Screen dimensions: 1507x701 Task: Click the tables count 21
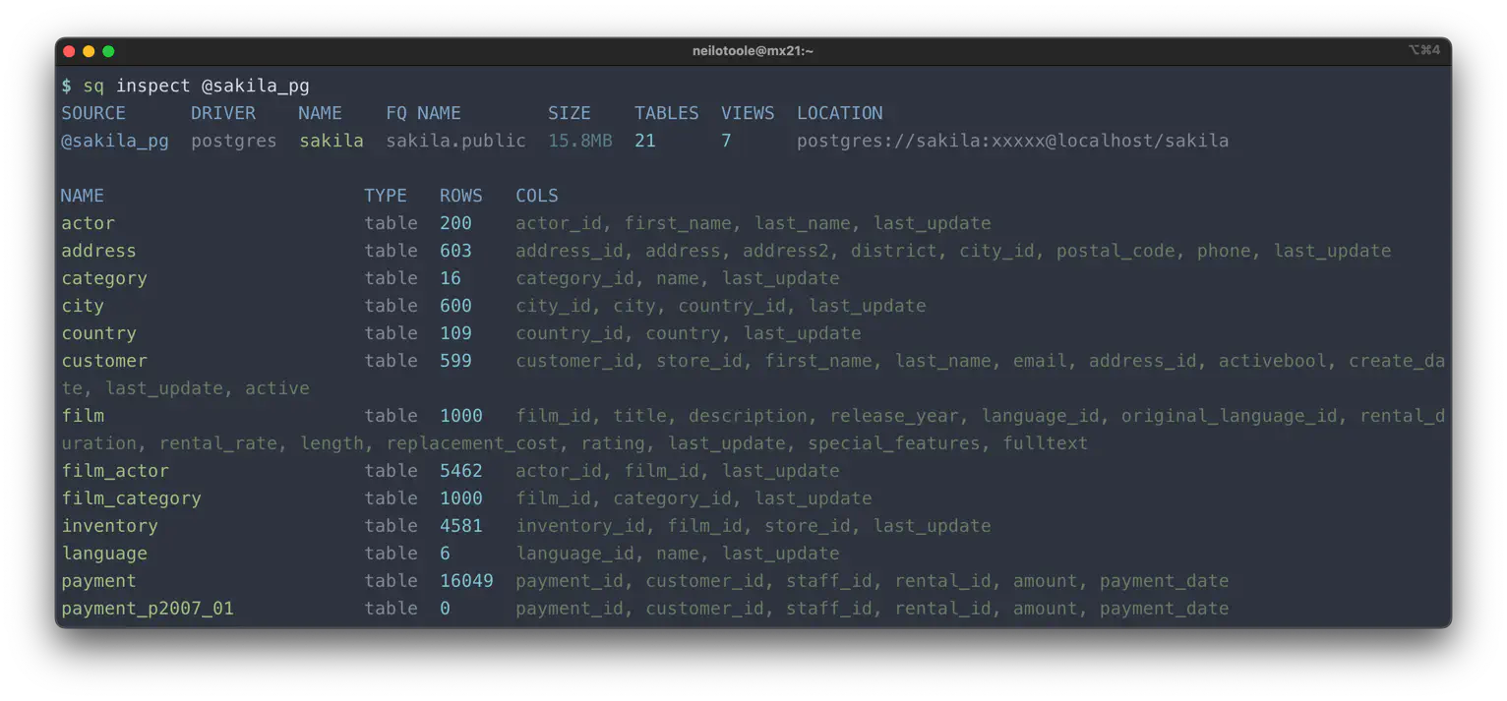point(645,141)
